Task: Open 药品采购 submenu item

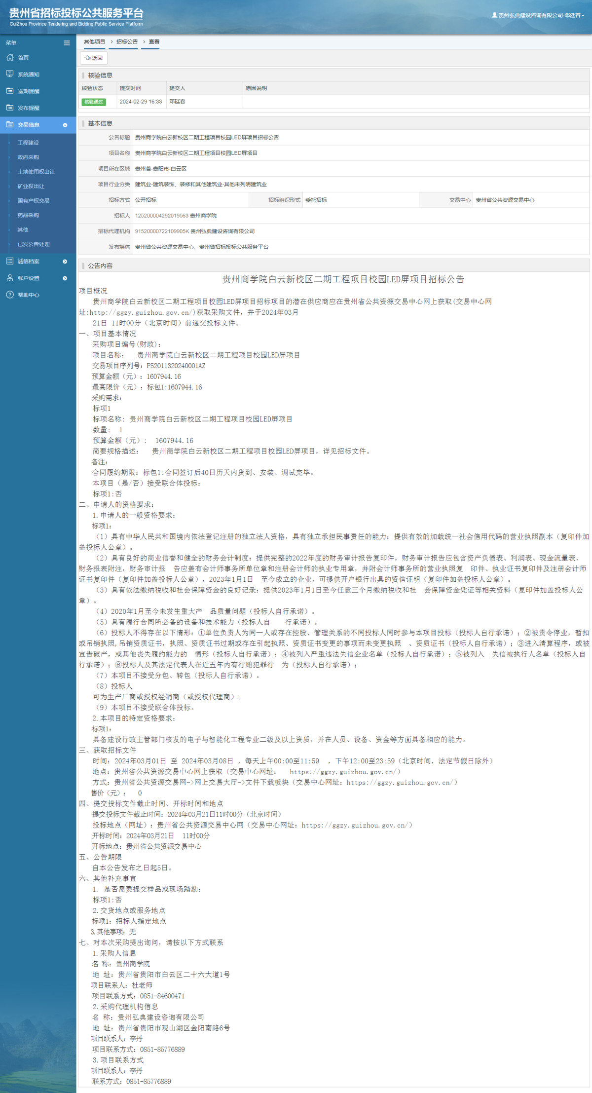Action: (28, 215)
